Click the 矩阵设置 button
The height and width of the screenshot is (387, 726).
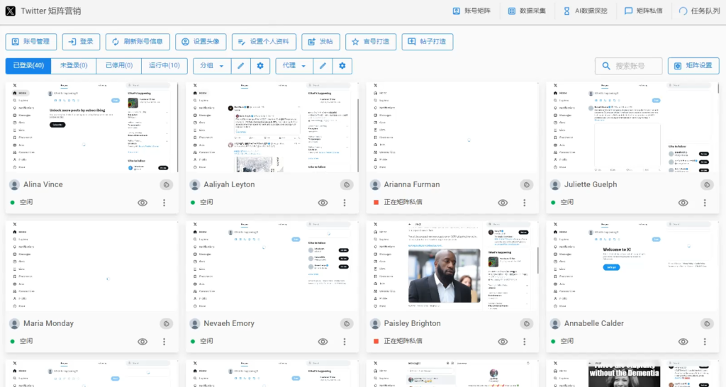pos(693,66)
